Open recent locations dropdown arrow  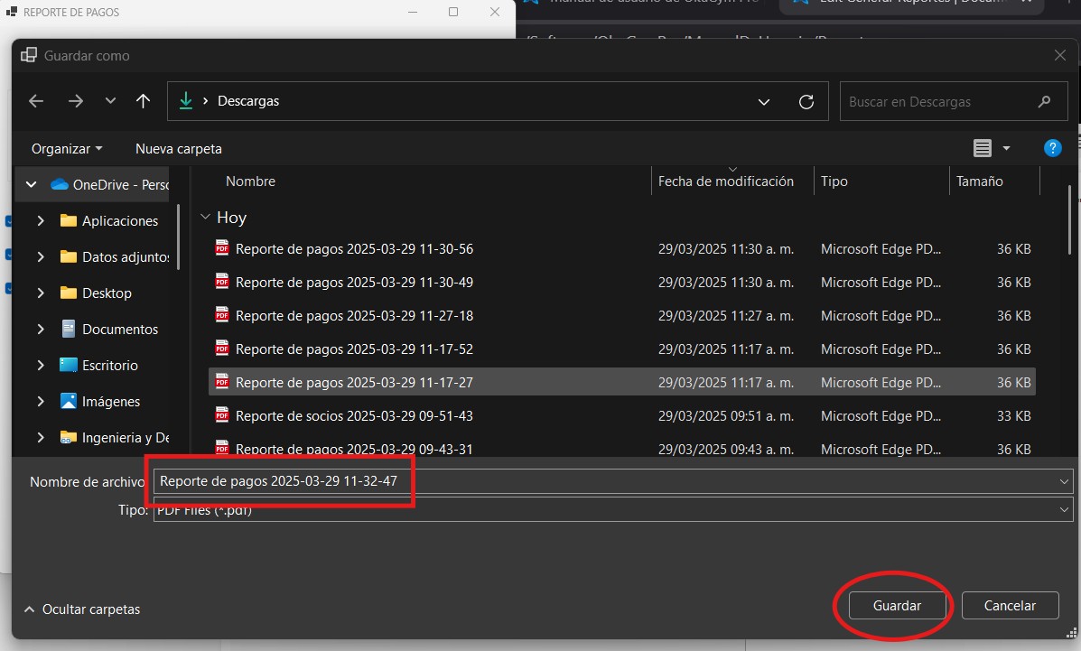110,101
